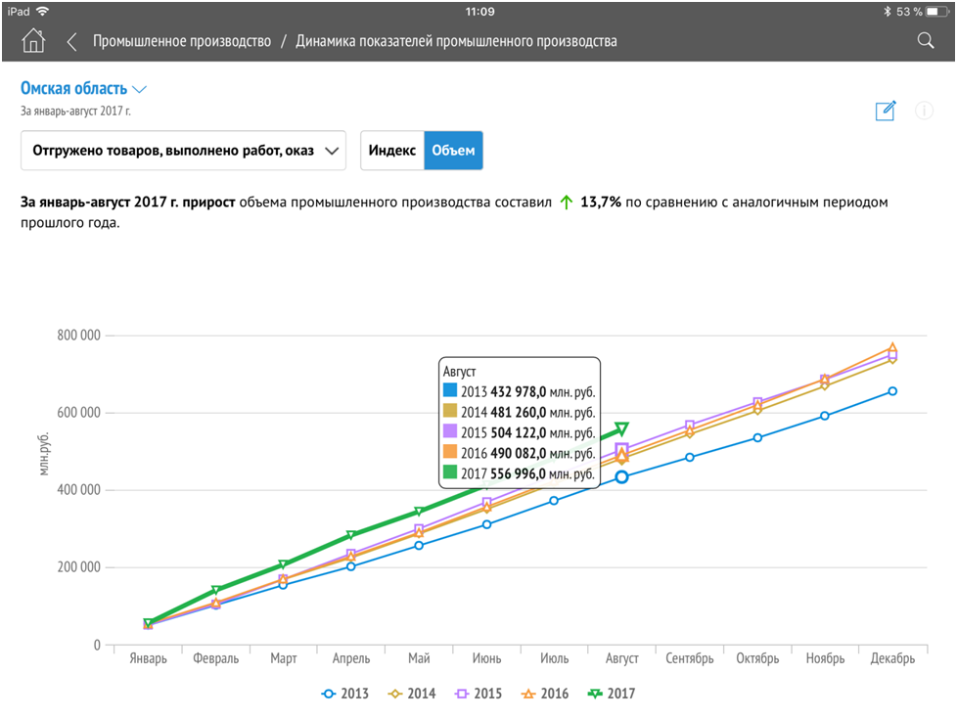Open search with the magnifier icon

(x=925, y=40)
